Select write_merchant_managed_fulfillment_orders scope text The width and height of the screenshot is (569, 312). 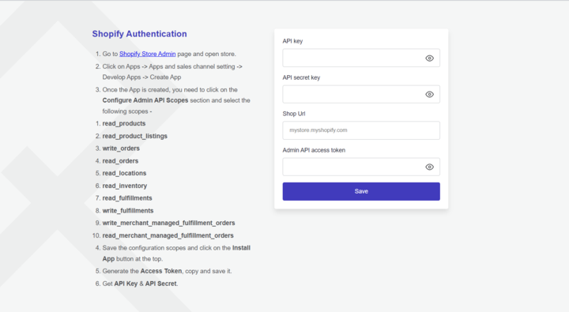[x=169, y=223]
